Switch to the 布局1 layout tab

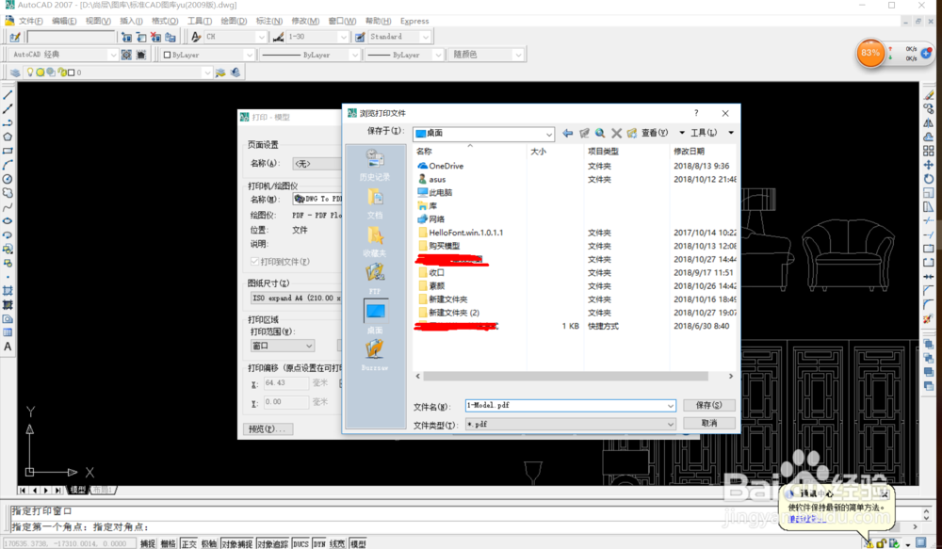tap(102, 490)
